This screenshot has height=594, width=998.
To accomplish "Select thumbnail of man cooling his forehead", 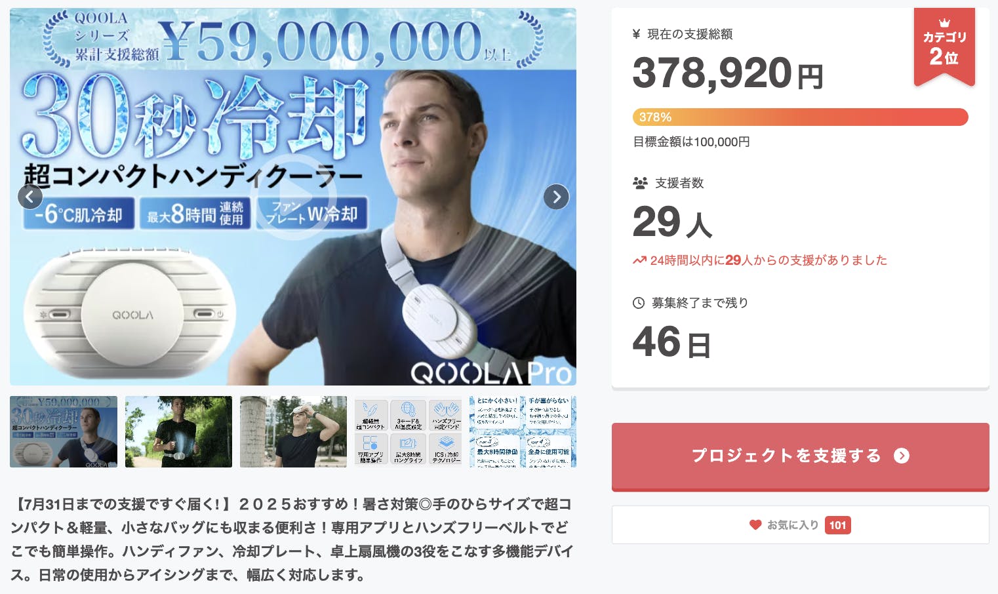I will click(x=293, y=431).
